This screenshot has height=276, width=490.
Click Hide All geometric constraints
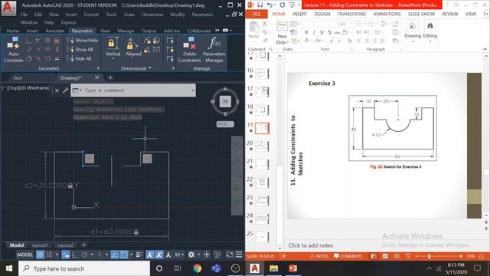coord(80,58)
